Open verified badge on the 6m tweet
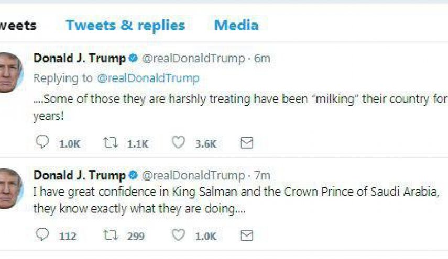 point(133,58)
